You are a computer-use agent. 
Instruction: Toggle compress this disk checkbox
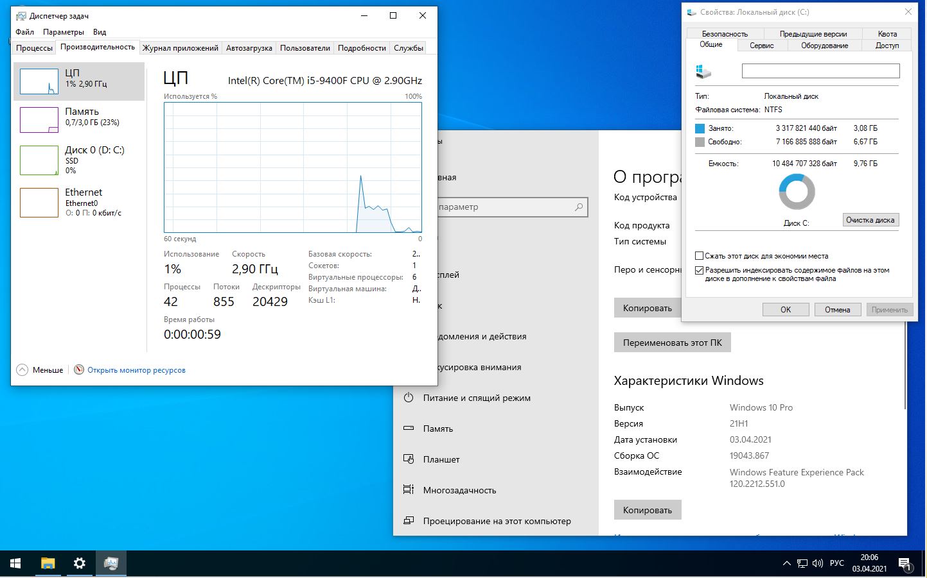click(x=700, y=256)
